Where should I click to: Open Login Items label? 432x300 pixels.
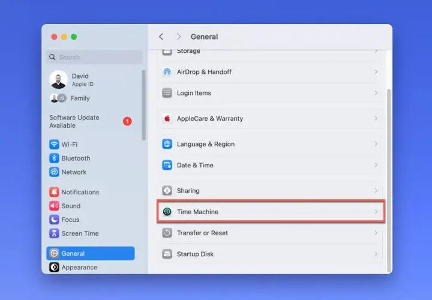point(194,93)
